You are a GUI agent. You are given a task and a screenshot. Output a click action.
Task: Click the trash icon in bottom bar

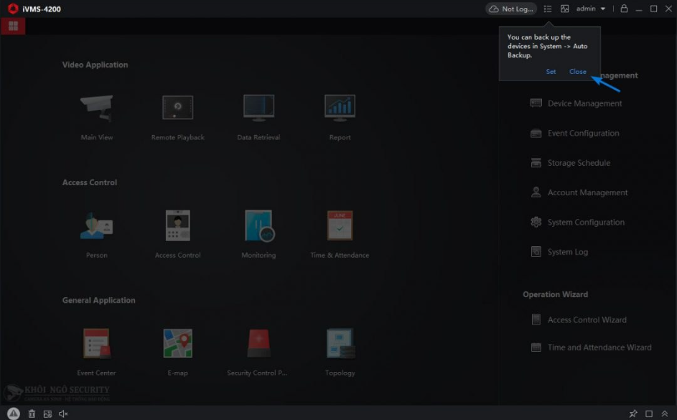pyautogui.click(x=32, y=414)
